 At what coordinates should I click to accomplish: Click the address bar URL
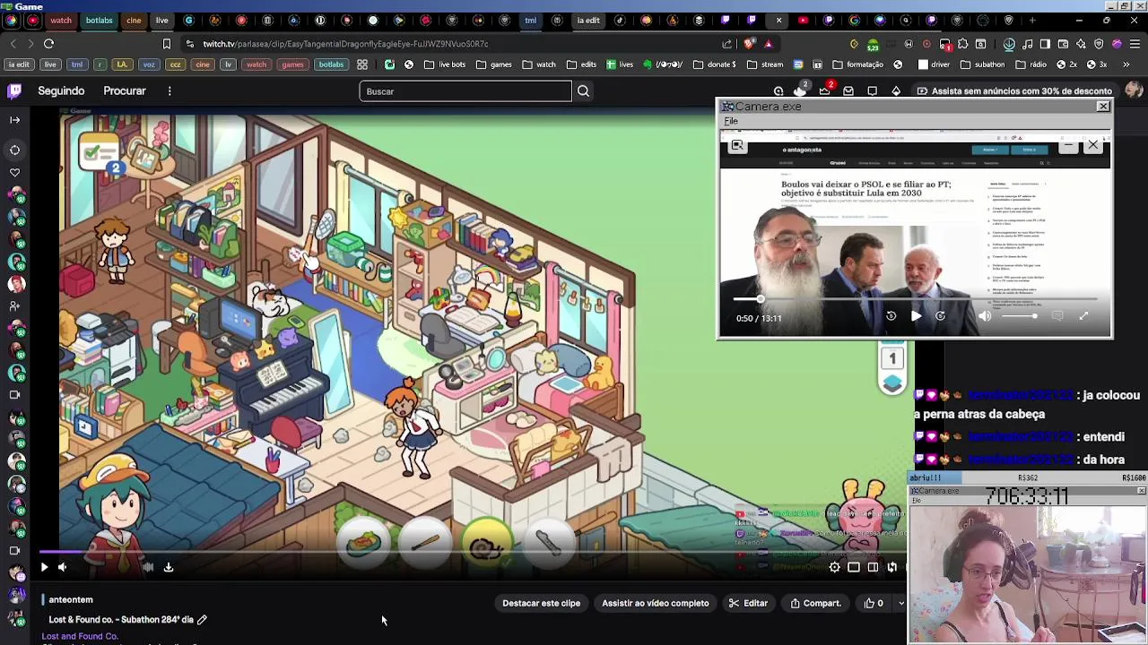tap(345, 43)
